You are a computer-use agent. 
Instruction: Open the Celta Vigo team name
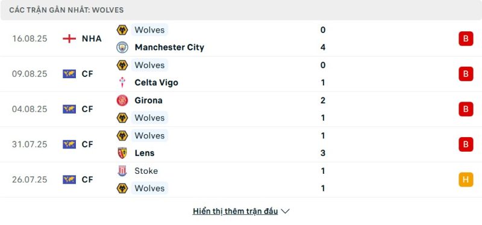click(156, 82)
